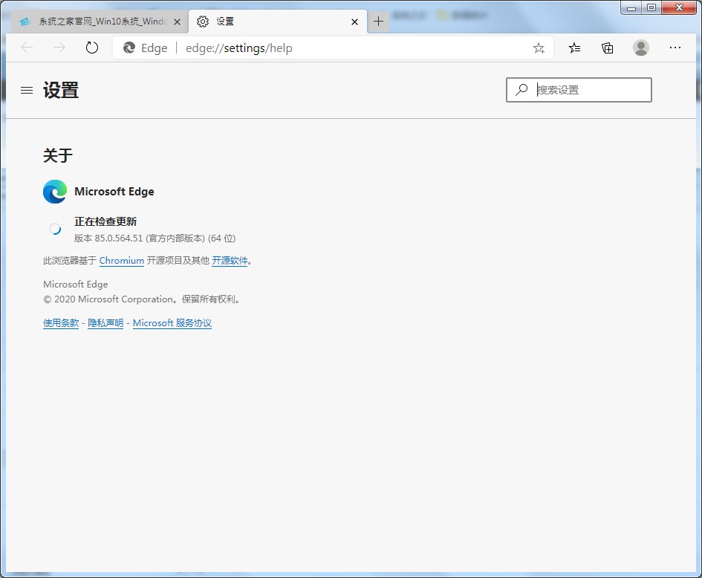Viewport: 702px width, 578px height.
Task: Click the 搜索设置 search field
Action: [x=587, y=90]
